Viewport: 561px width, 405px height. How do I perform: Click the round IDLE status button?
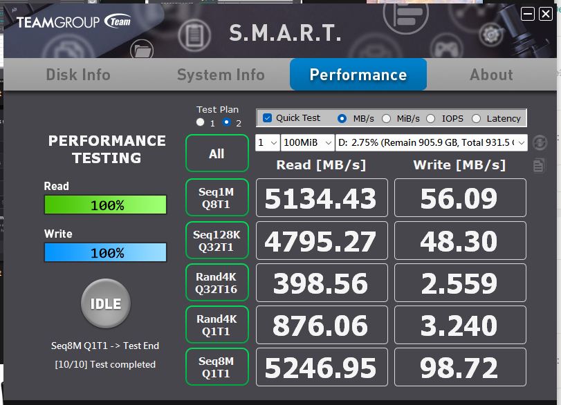coord(106,303)
